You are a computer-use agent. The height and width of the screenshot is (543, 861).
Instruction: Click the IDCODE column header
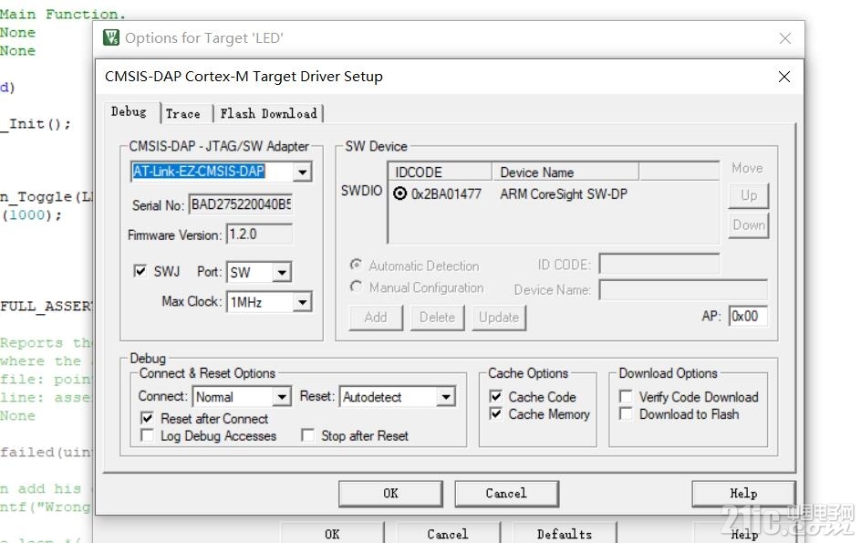coord(440,172)
